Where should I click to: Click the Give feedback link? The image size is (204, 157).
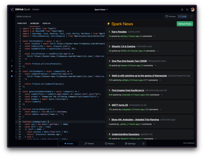189,143
